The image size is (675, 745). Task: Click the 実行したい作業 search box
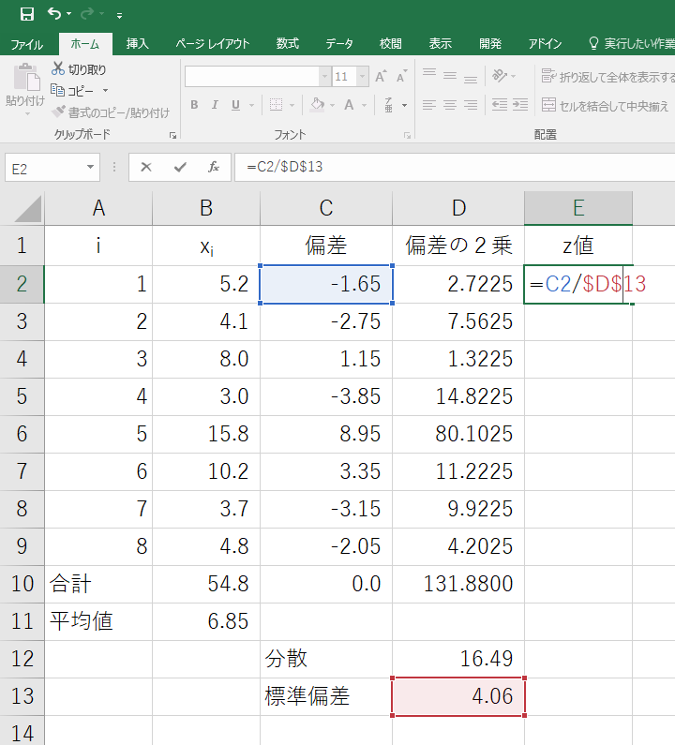632,44
